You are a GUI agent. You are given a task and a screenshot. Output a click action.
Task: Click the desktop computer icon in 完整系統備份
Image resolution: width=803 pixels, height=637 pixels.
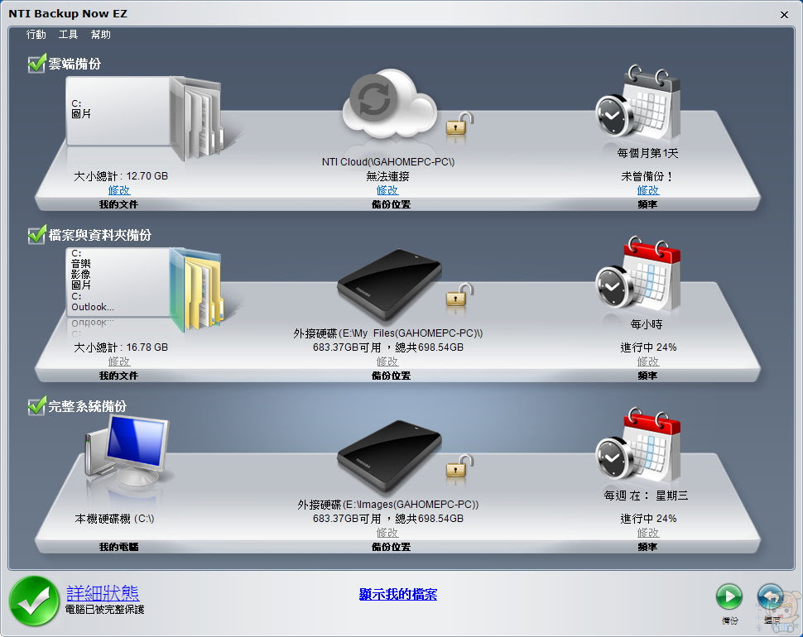127,450
